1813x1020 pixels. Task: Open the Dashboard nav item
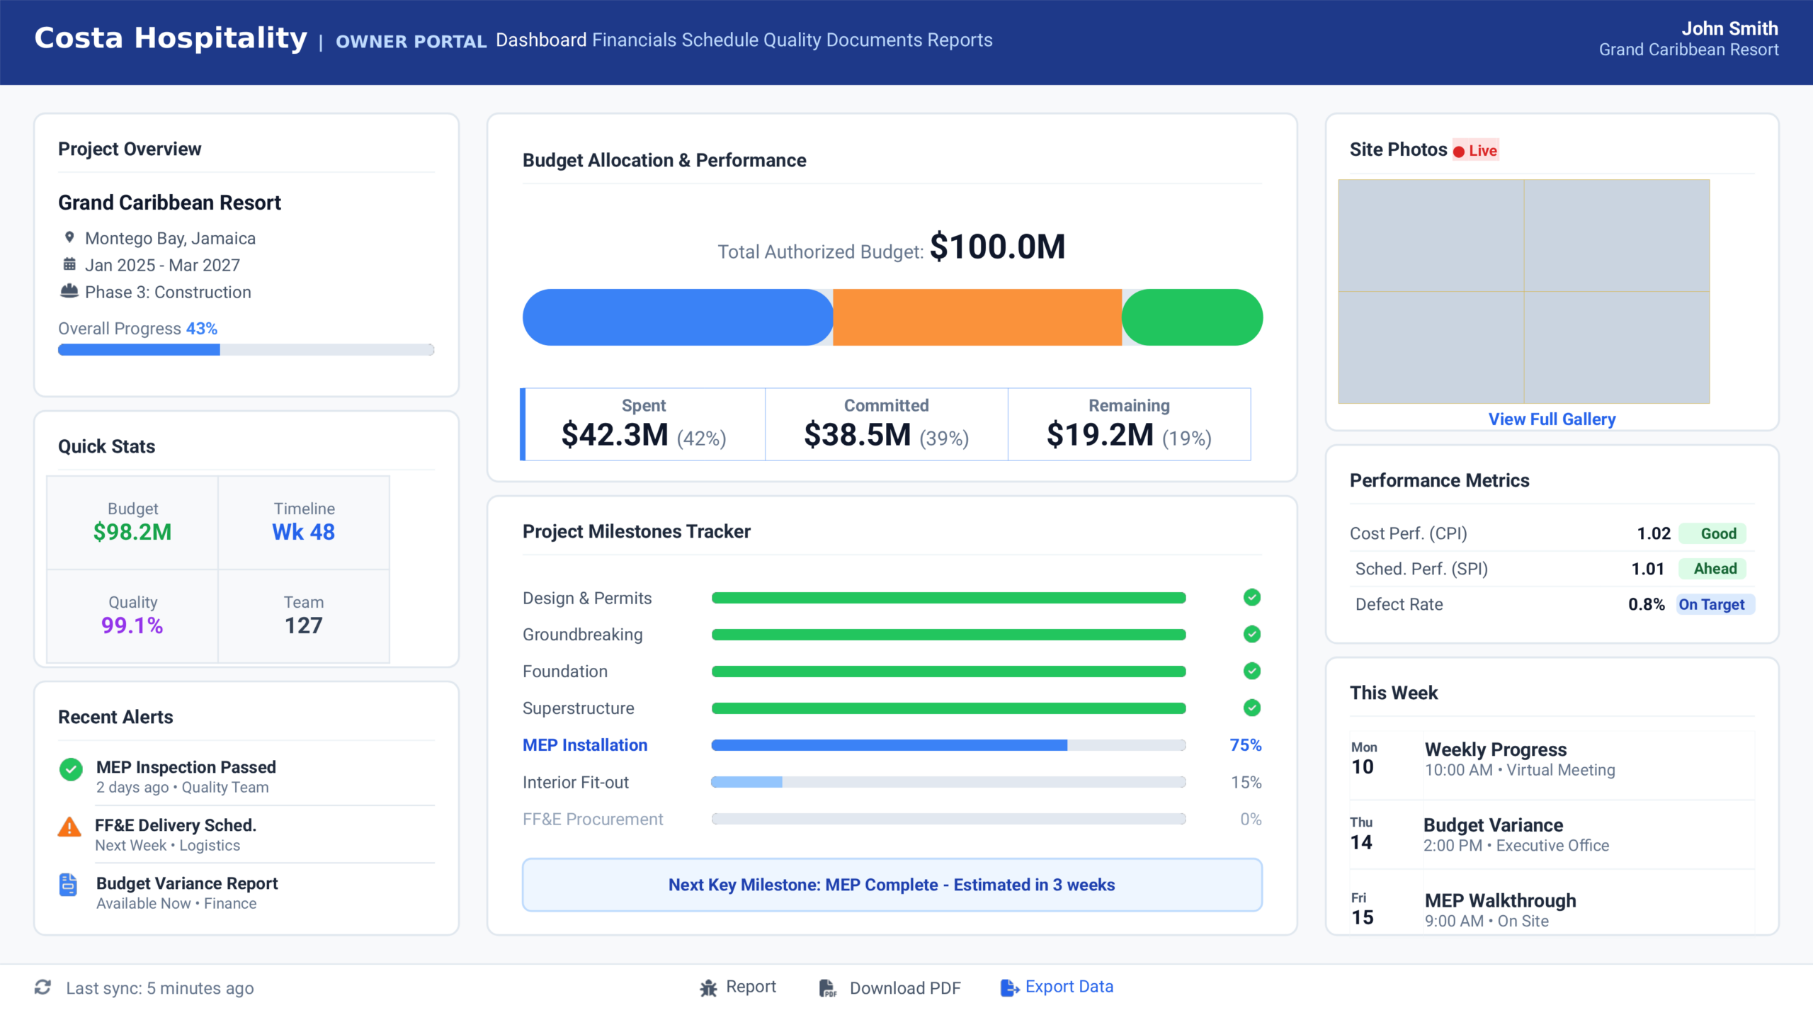pos(541,40)
